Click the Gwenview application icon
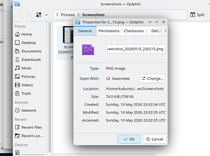This screenshot has height=156, width=210. coord(108,78)
